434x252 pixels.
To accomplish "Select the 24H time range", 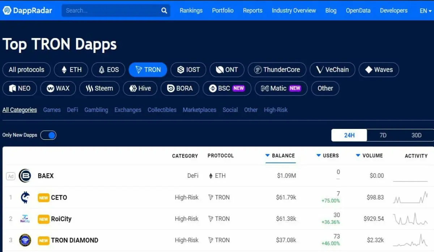I will [x=349, y=135].
